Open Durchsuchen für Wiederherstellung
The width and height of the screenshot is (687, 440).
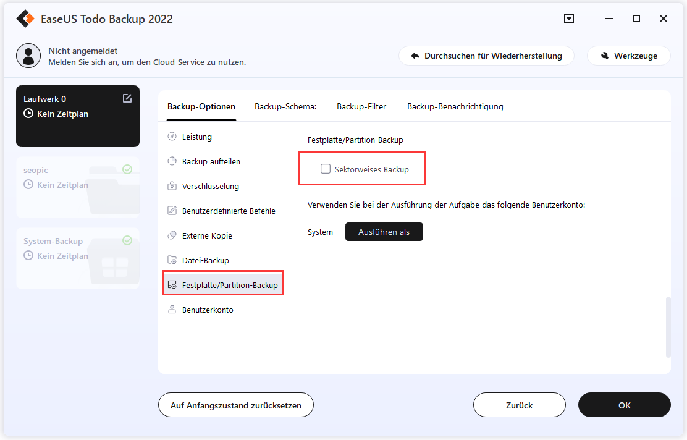[x=486, y=56]
